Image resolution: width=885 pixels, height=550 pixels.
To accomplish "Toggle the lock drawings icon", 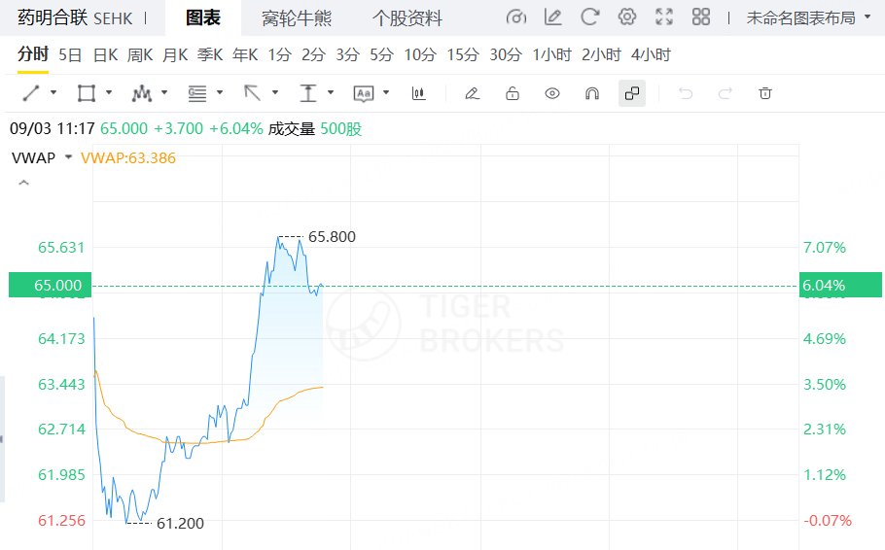I will coord(513,93).
